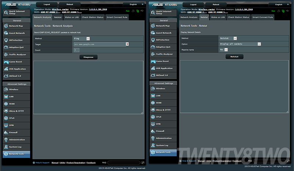Open Wireless router operation mode link, left window
Screen dimensions: 294x171
60,9
